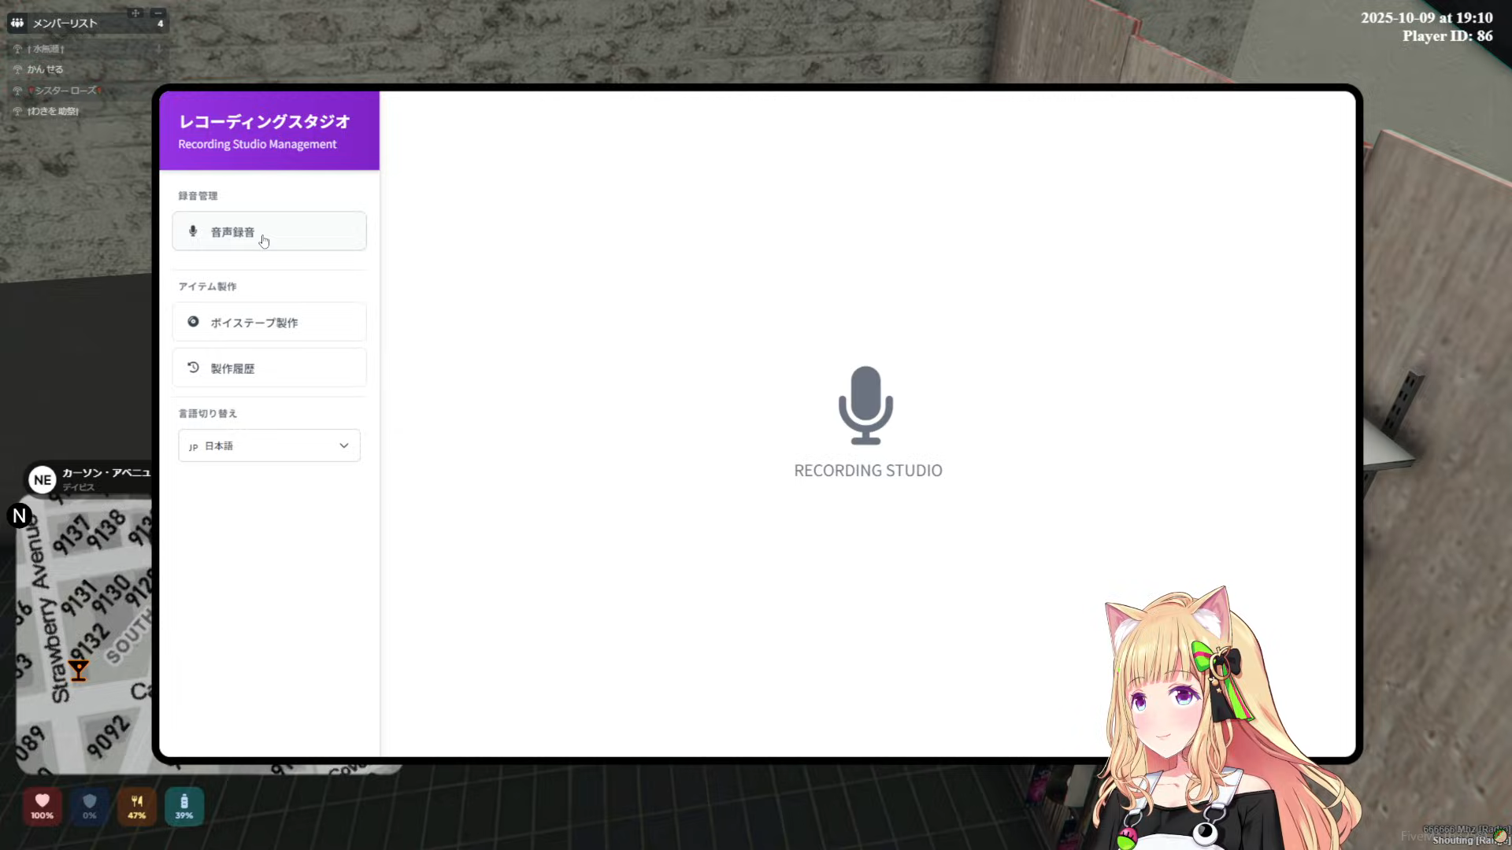Image resolution: width=1512 pixels, height=850 pixels.
Task: Select member かん せる in the list
Action: coord(46,69)
